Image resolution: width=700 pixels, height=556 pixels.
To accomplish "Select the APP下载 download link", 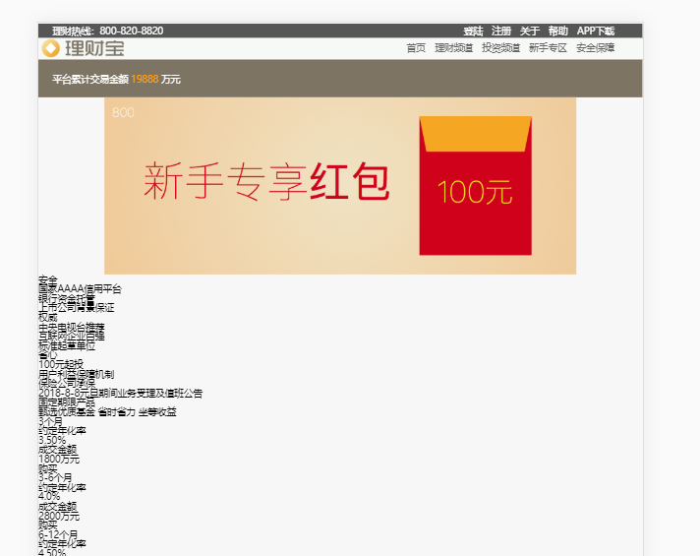I will [596, 31].
